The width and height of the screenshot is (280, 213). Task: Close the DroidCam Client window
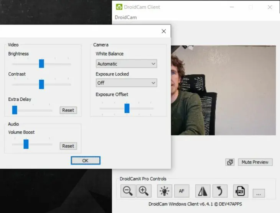coord(270,7)
